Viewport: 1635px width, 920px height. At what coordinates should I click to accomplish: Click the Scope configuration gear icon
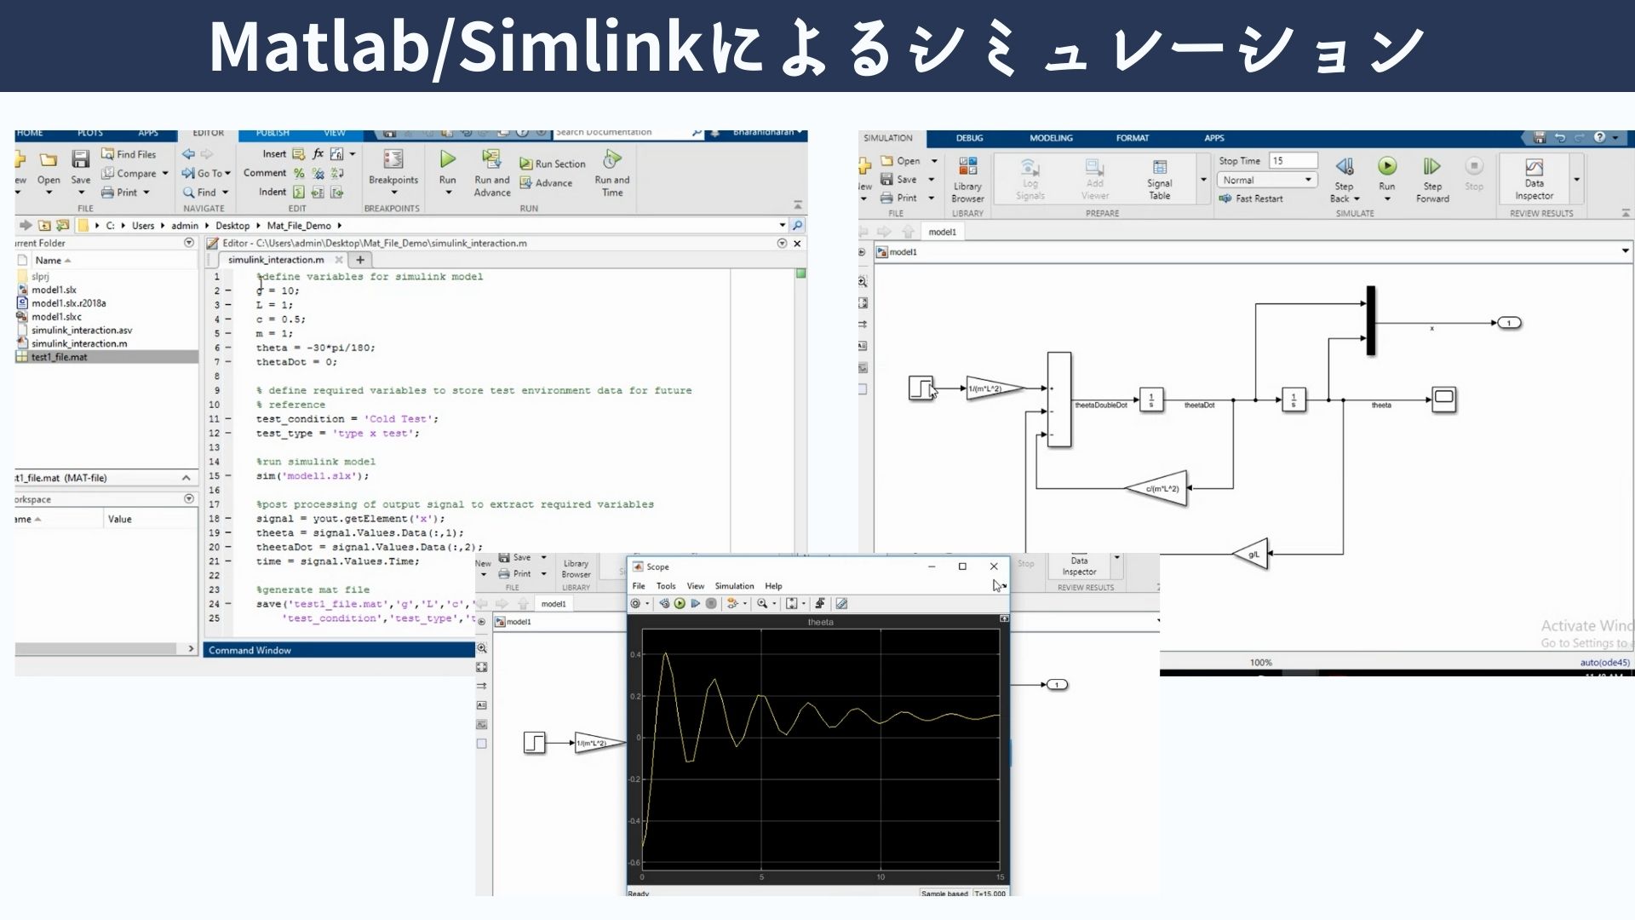click(x=635, y=603)
